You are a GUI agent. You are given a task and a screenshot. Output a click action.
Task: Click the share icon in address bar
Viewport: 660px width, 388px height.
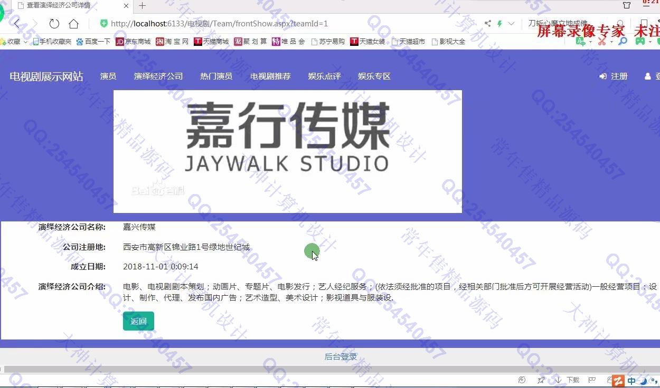click(x=487, y=24)
